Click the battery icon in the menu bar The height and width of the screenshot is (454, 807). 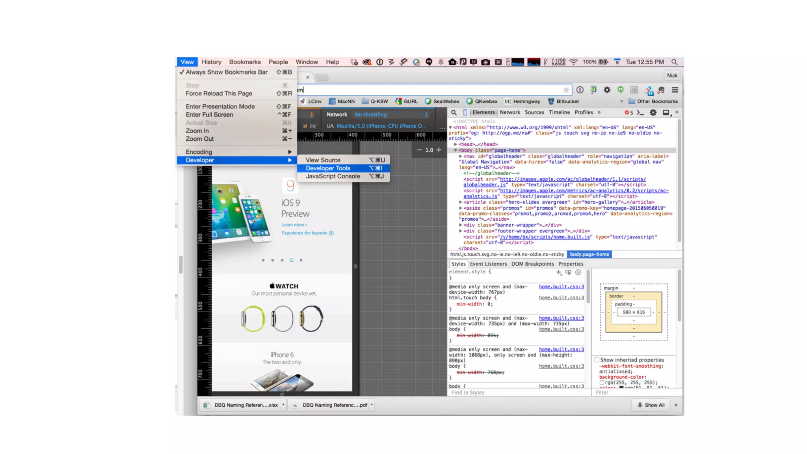603,62
